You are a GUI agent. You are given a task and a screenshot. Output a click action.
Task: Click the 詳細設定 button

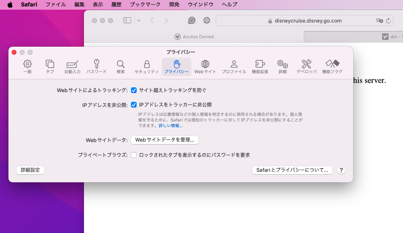pyautogui.click(x=30, y=170)
